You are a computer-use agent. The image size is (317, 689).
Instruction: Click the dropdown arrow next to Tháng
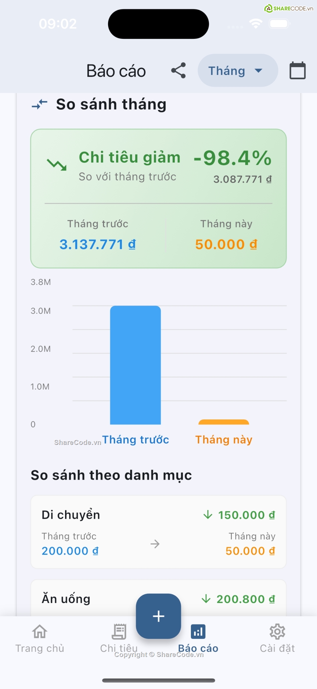coord(258,71)
